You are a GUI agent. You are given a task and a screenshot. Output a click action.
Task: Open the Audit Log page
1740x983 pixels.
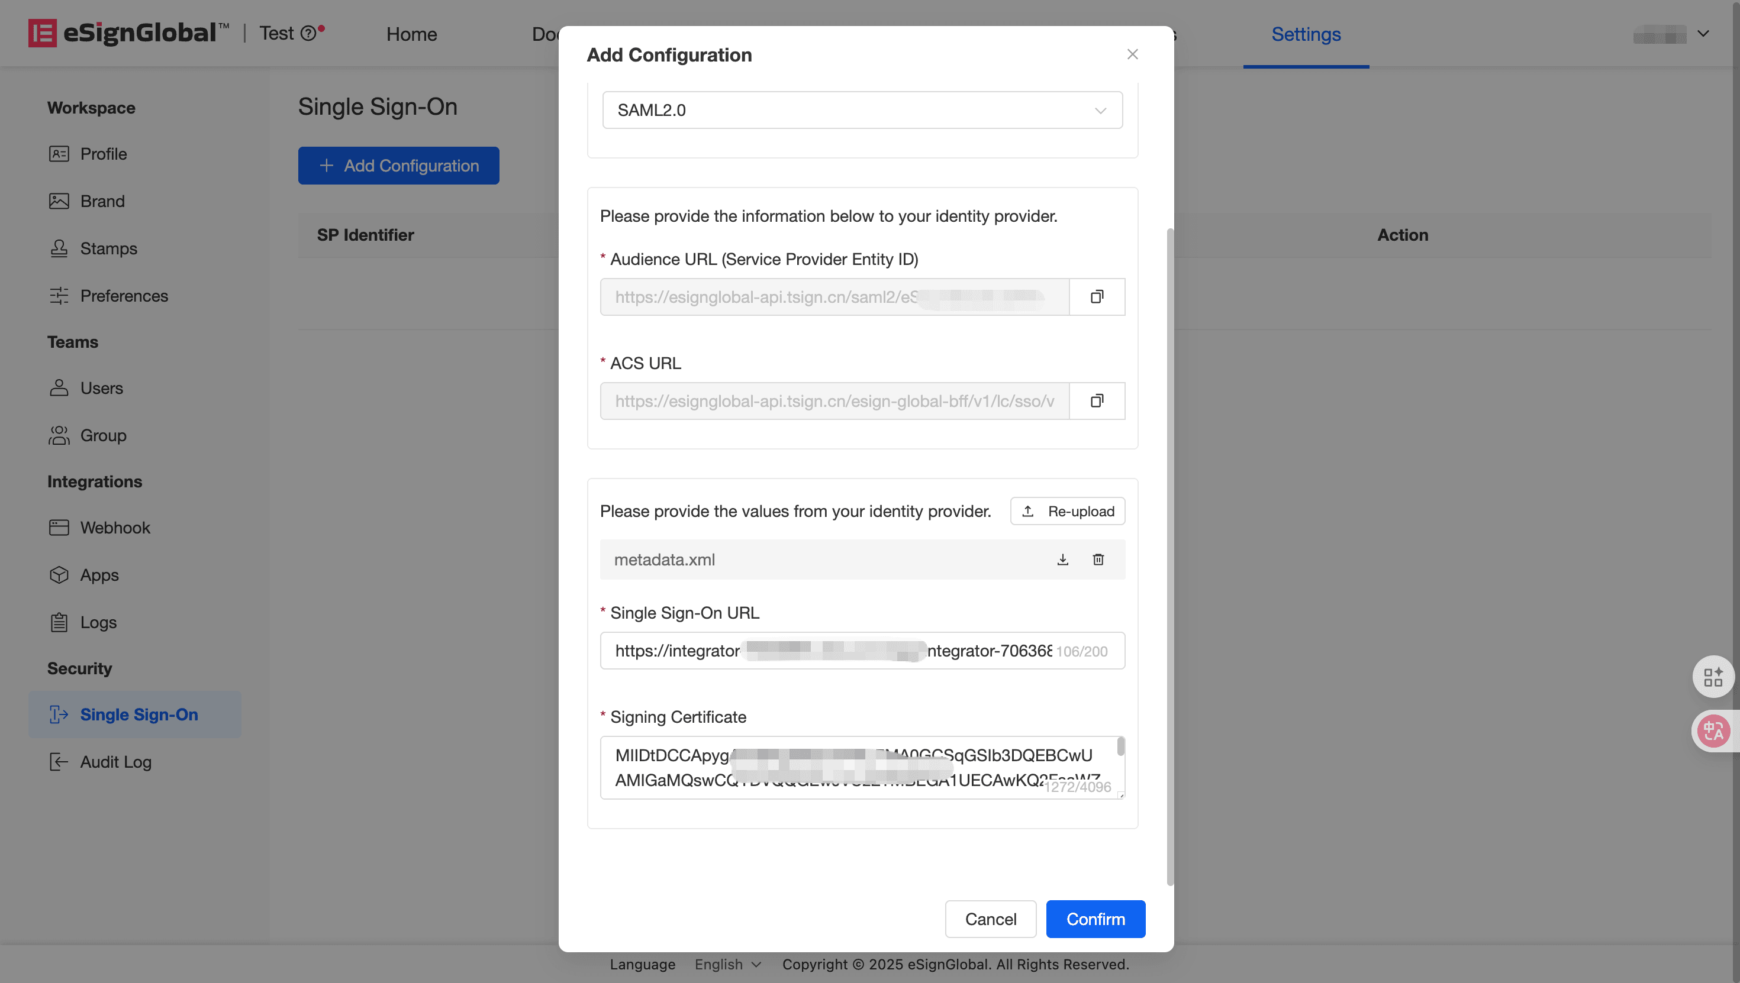115,762
